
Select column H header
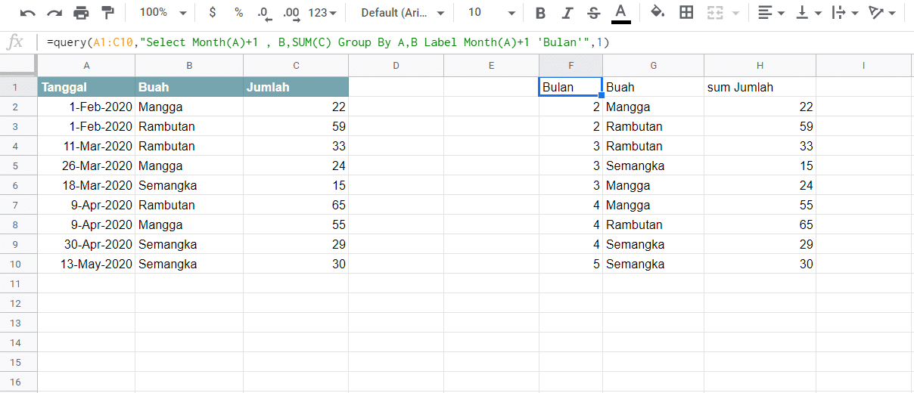pyautogui.click(x=760, y=66)
